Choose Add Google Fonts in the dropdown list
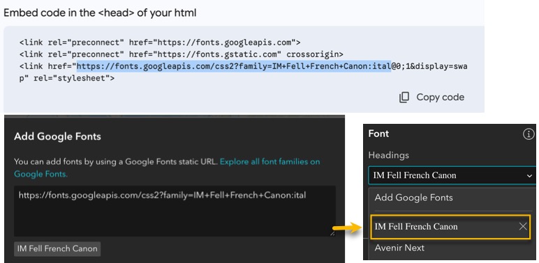 (413, 198)
